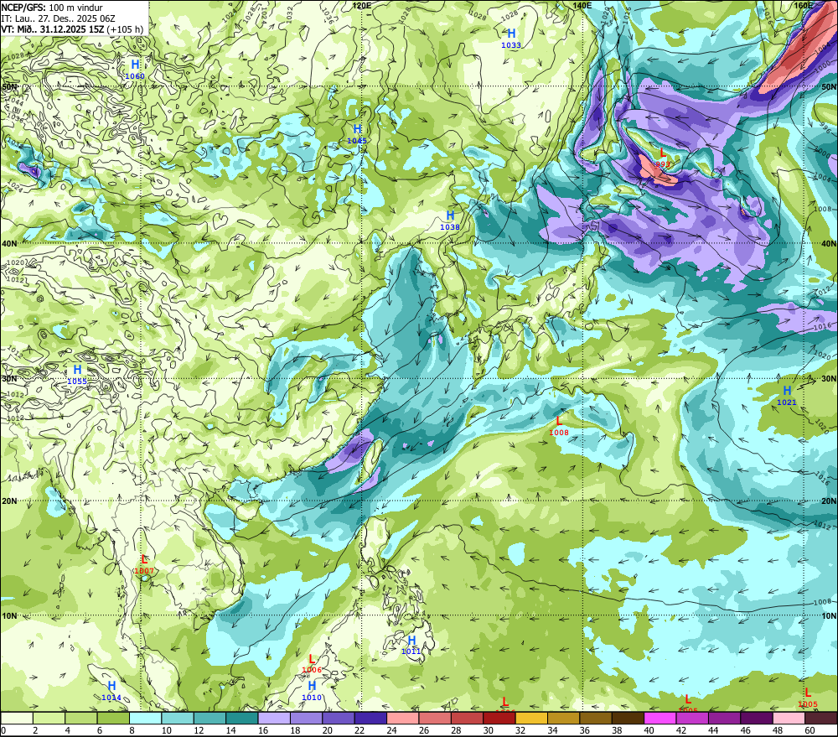Click the 50N label on left edge
This screenshot has height=737, width=838.
coord(9,86)
